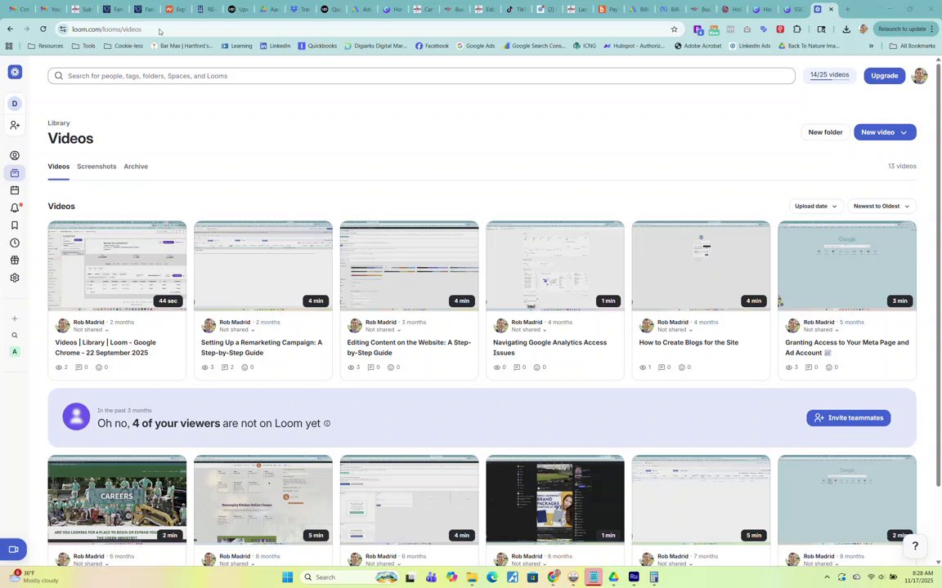
Task: Open the New video dropdown button
Action: pos(885,132)
